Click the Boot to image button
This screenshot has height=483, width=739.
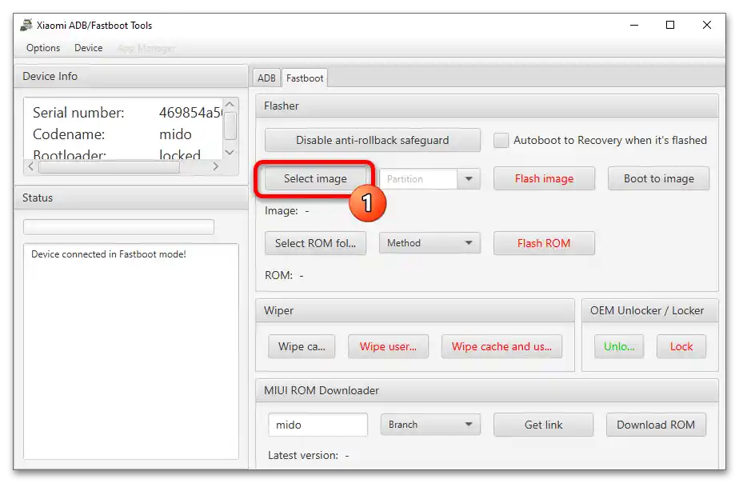click(659, 178)
